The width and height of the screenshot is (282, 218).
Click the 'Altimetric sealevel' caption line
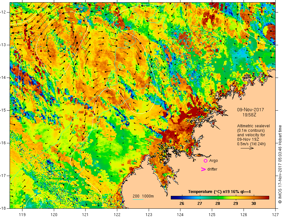[x=253, y=126]
